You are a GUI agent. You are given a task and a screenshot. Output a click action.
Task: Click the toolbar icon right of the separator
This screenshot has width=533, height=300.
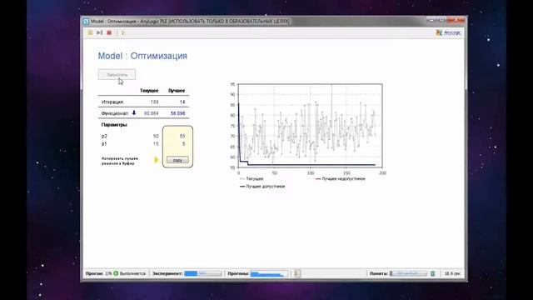pos(123,32)
